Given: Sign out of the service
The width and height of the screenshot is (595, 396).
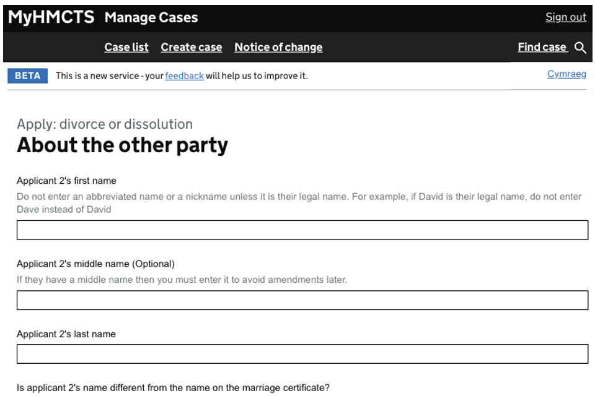Looking at the screenshot, I should tap(565, 17).
